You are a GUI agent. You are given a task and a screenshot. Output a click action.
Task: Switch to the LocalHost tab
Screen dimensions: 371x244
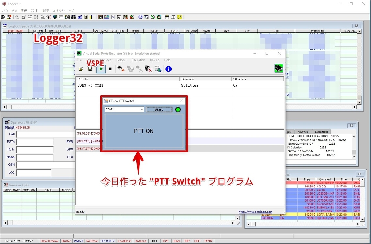point(322,131)
